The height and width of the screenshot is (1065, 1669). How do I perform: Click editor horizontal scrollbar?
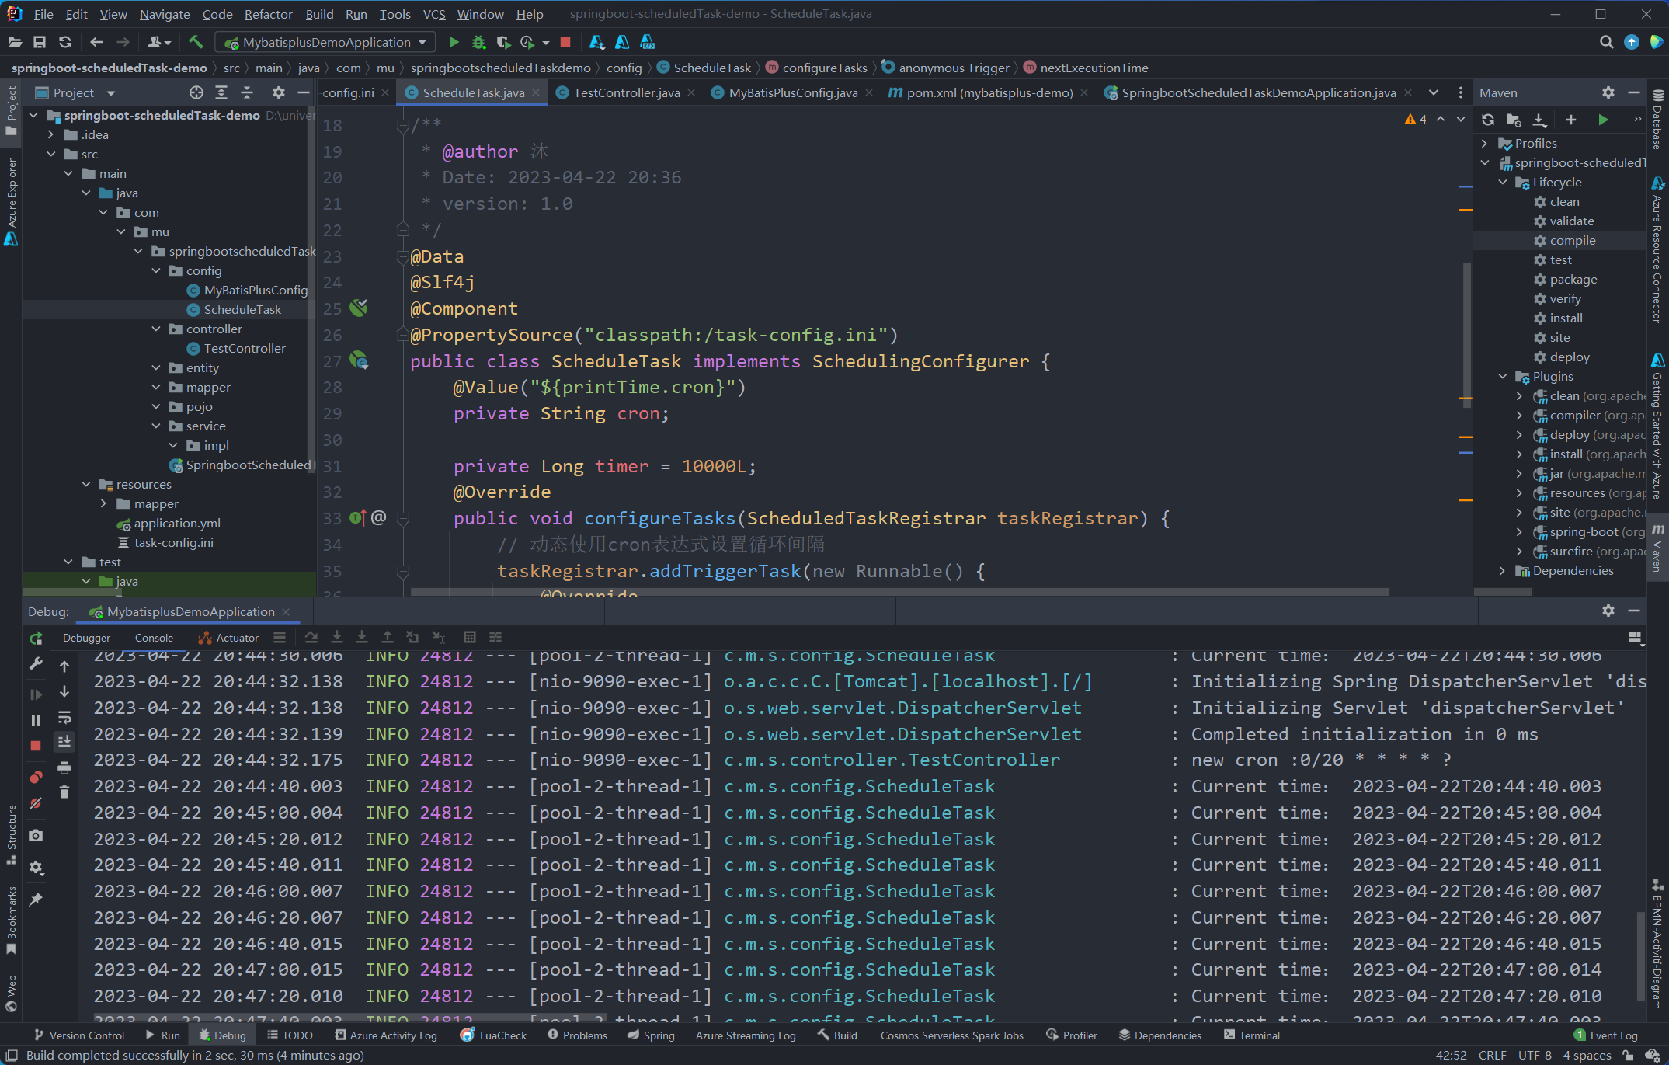(899, 592)
